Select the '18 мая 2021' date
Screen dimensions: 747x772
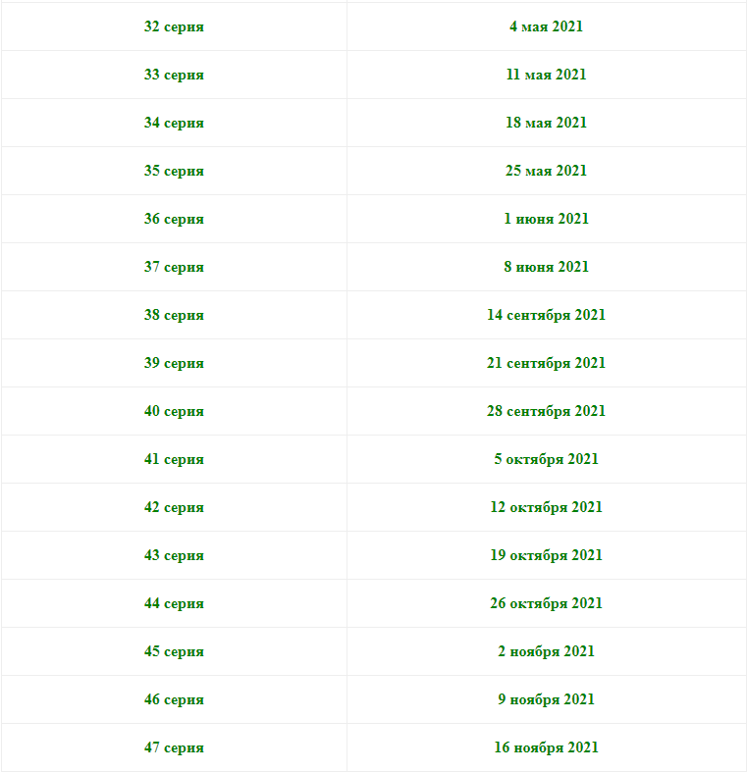click(x=546, y=123)
